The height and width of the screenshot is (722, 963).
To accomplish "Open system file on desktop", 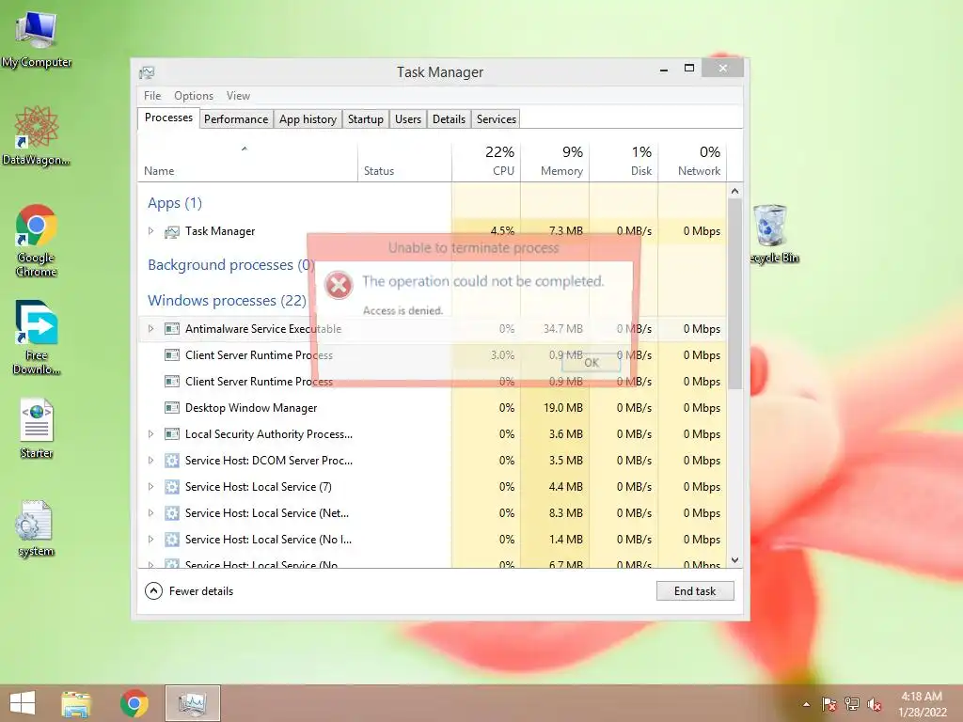I will coord(37,528).
